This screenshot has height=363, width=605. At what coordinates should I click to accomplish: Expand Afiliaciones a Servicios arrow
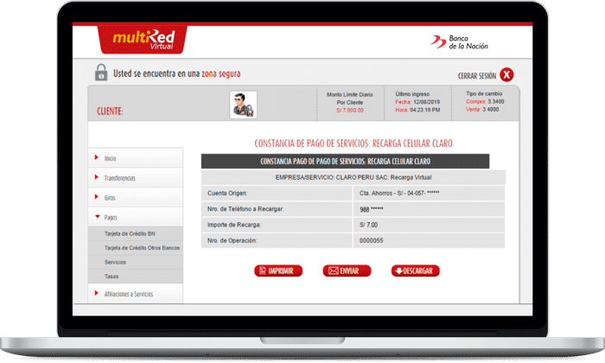(97, 293)
